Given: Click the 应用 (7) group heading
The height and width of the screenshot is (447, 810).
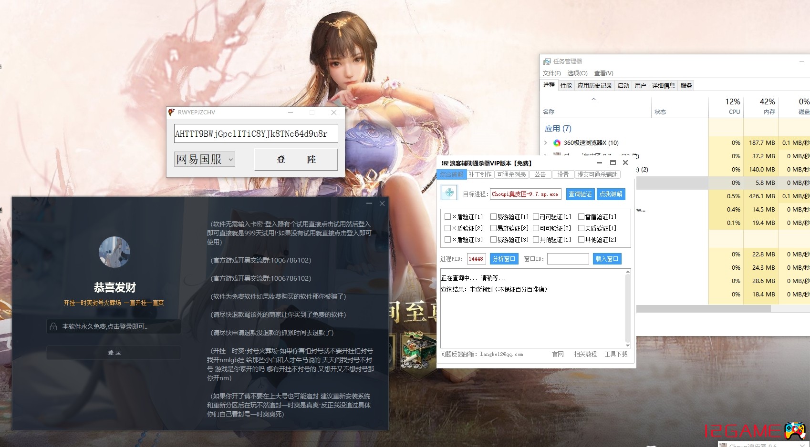Looking at the screenshot, I should [x=558, y=129].
